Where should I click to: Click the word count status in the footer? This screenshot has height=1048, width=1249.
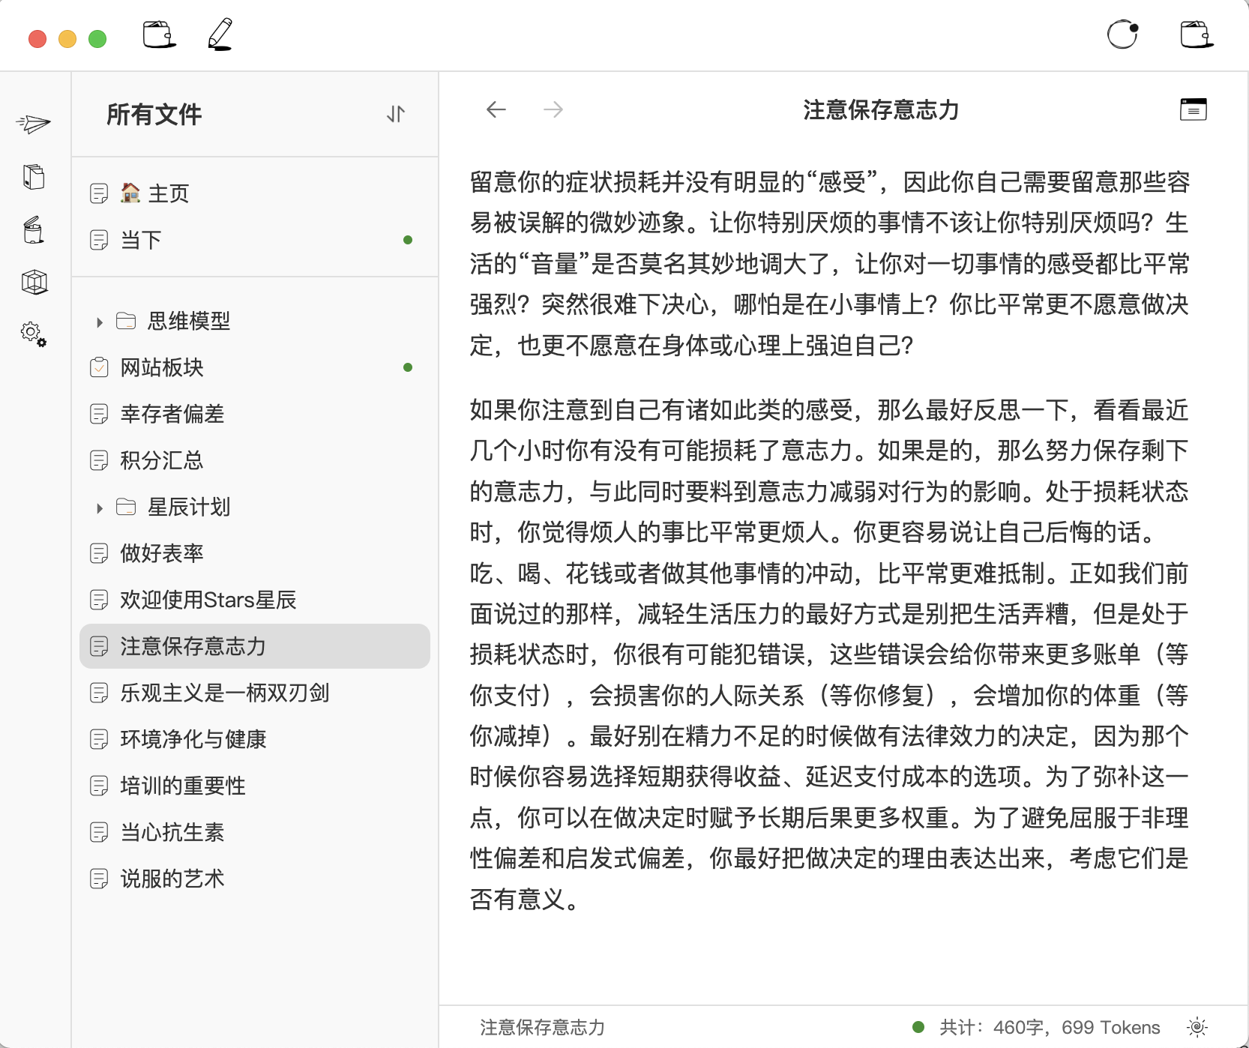(x=1050, y=1027)
